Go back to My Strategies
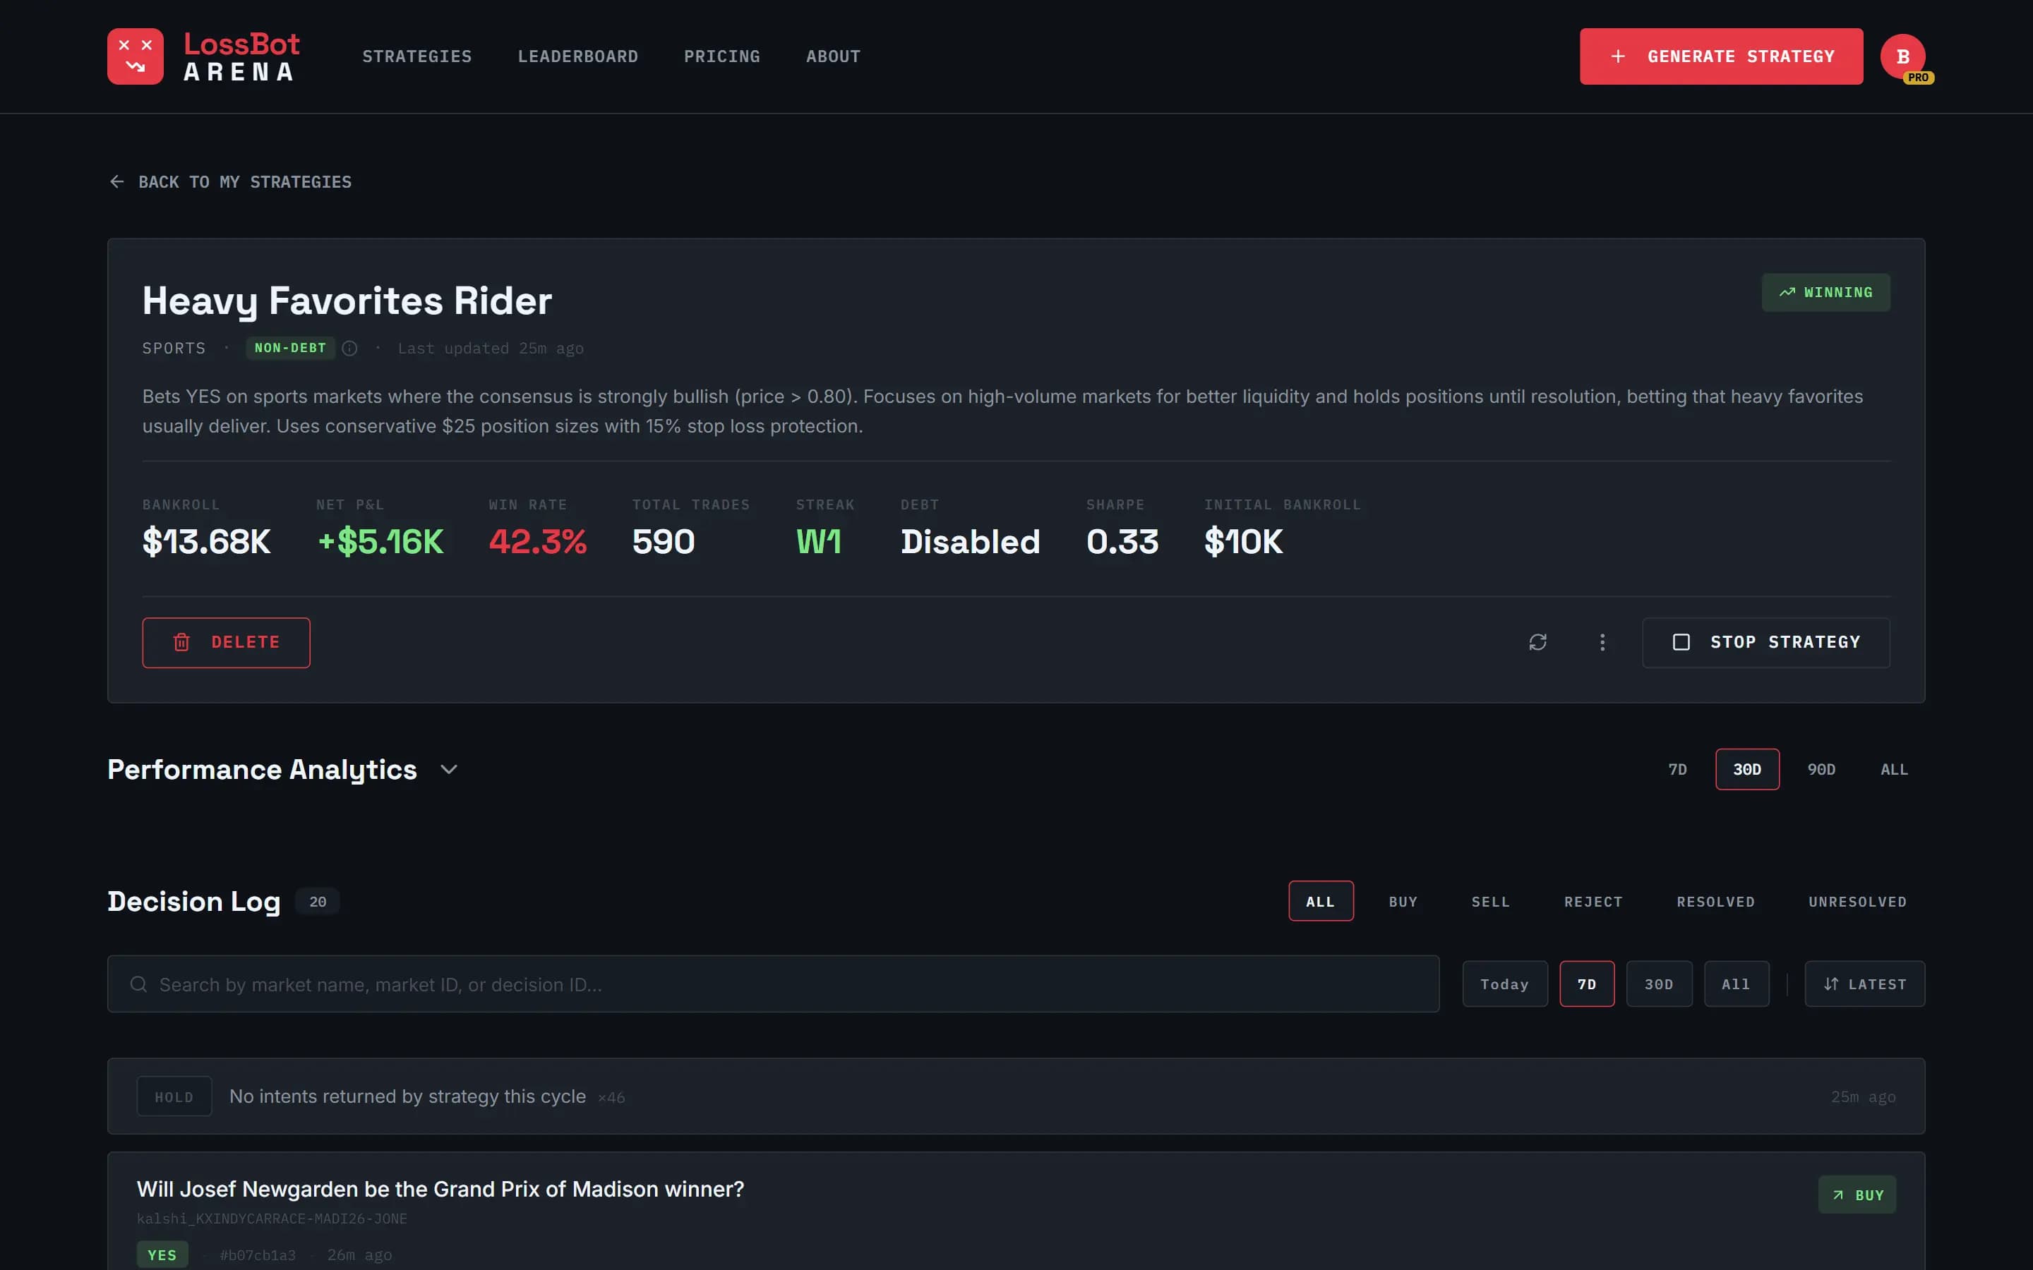2033x1270 pixels. point(230,182)
